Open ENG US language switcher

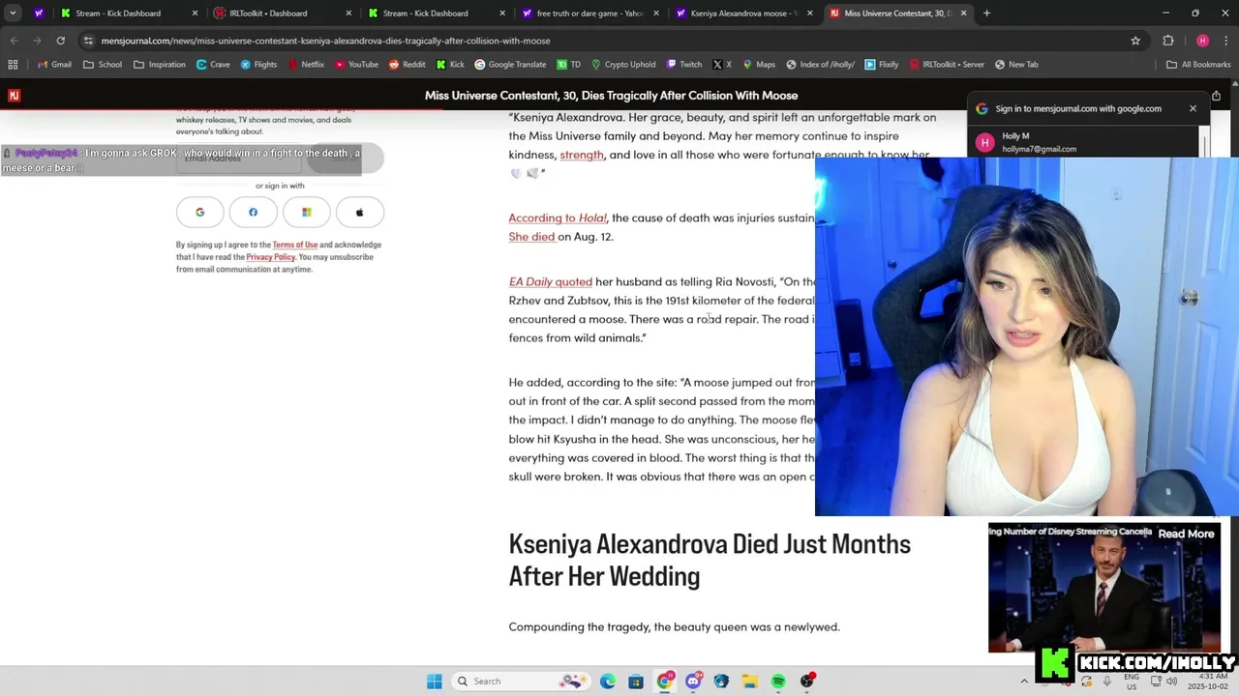[x=1132, y=681]
